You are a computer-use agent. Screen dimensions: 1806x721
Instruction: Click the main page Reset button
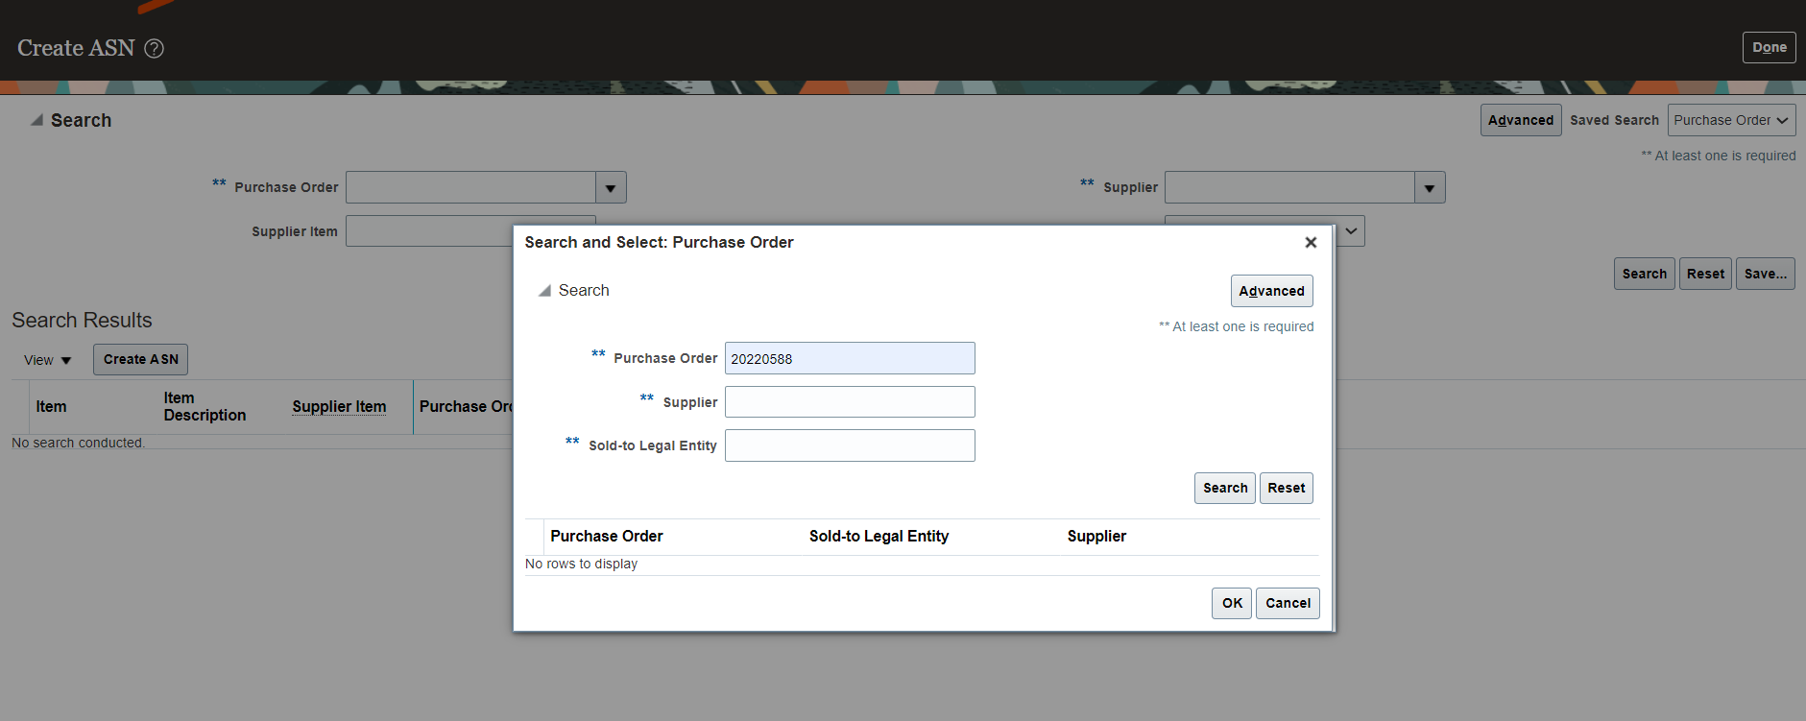(x=1705, y=274)
